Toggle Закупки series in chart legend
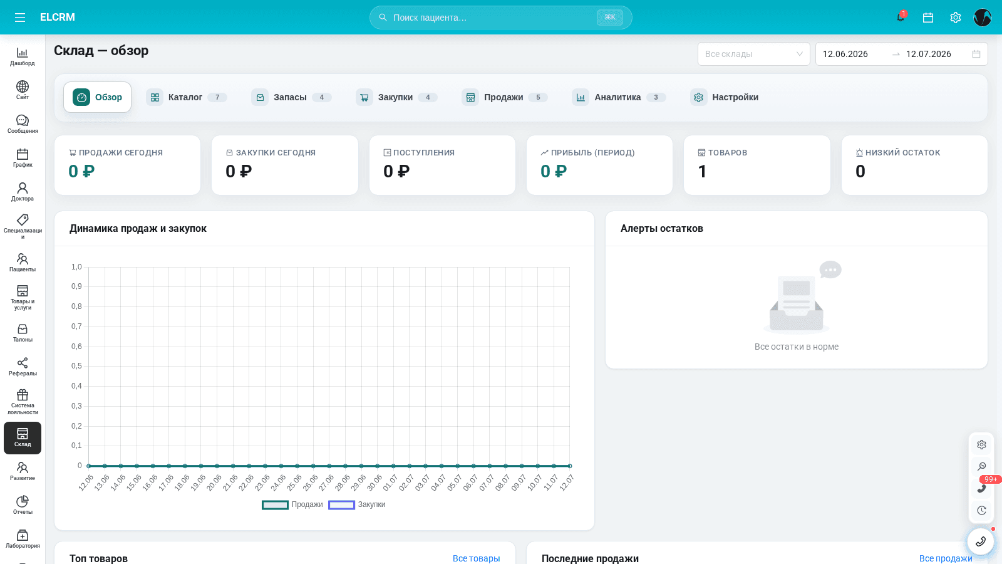Screen dimensions: 1002x564 tap(357, 504)
